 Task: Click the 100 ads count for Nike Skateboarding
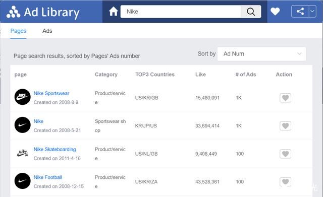click(x=240, y=154)
